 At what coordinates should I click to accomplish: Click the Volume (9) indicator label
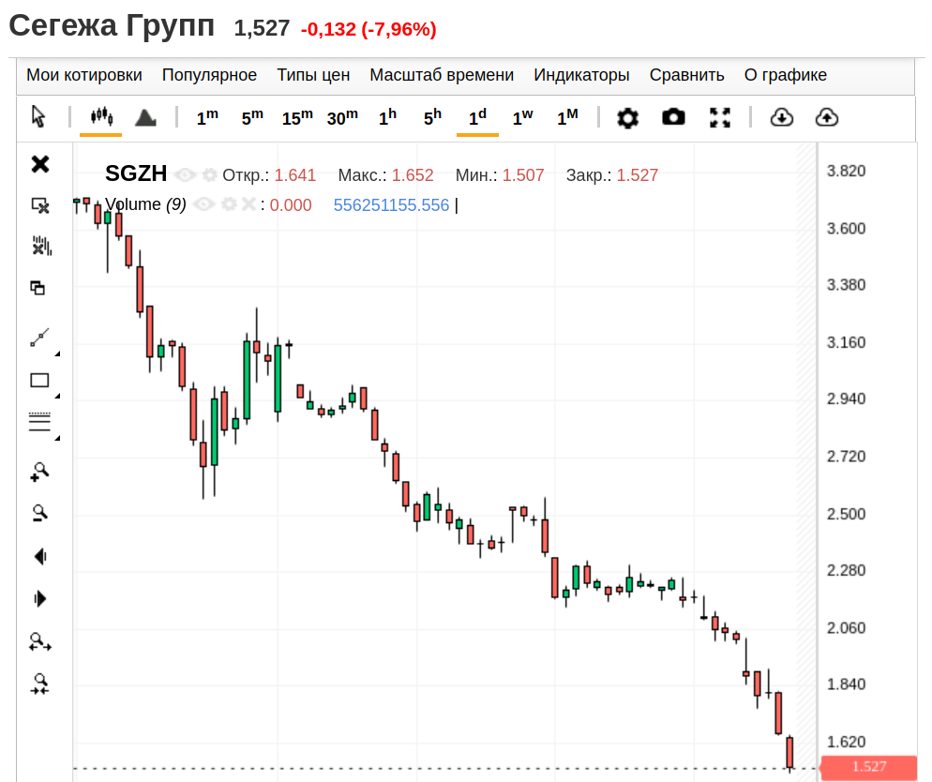[145, 204]
